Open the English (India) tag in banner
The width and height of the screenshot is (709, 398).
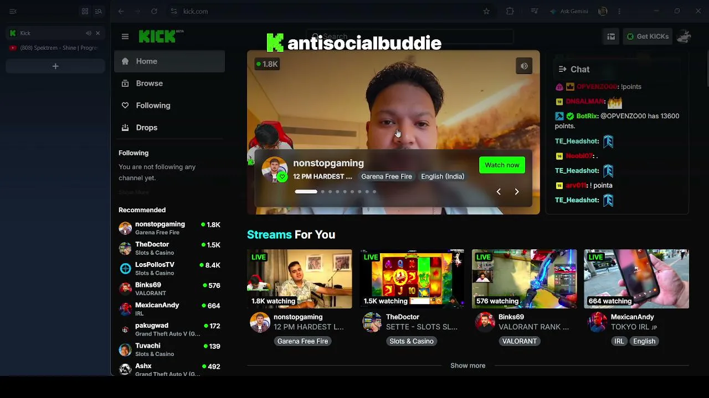[443, 176]
